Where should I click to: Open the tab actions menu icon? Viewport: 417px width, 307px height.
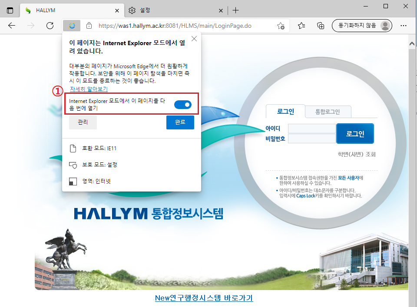point(10,10)
